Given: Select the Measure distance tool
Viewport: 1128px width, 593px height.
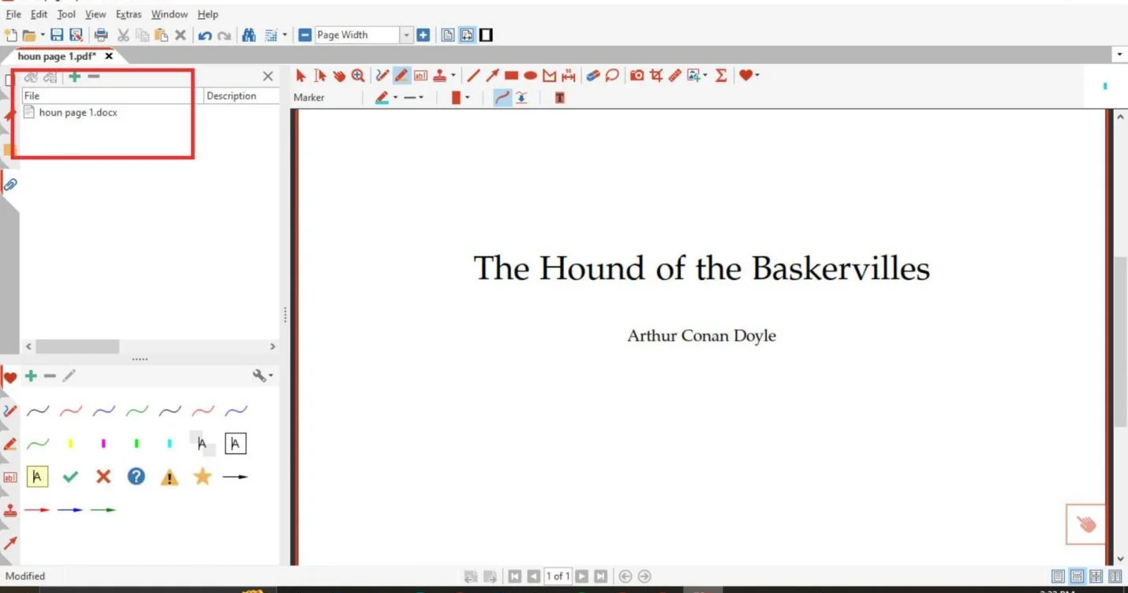Looking at the screenshot, I should click(x=569, y=76).
